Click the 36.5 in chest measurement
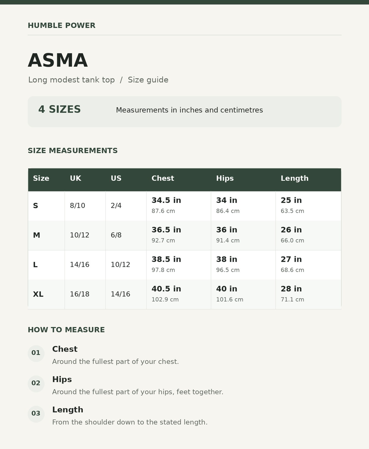 (x=166, y=230)
